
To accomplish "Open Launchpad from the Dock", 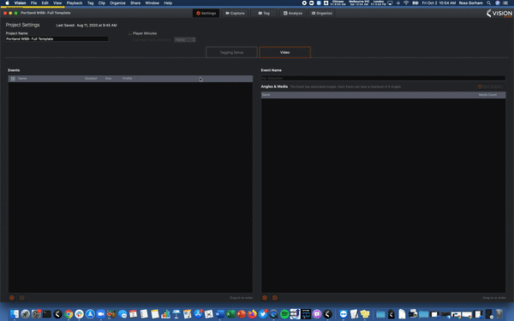I will tap(25, 314).
